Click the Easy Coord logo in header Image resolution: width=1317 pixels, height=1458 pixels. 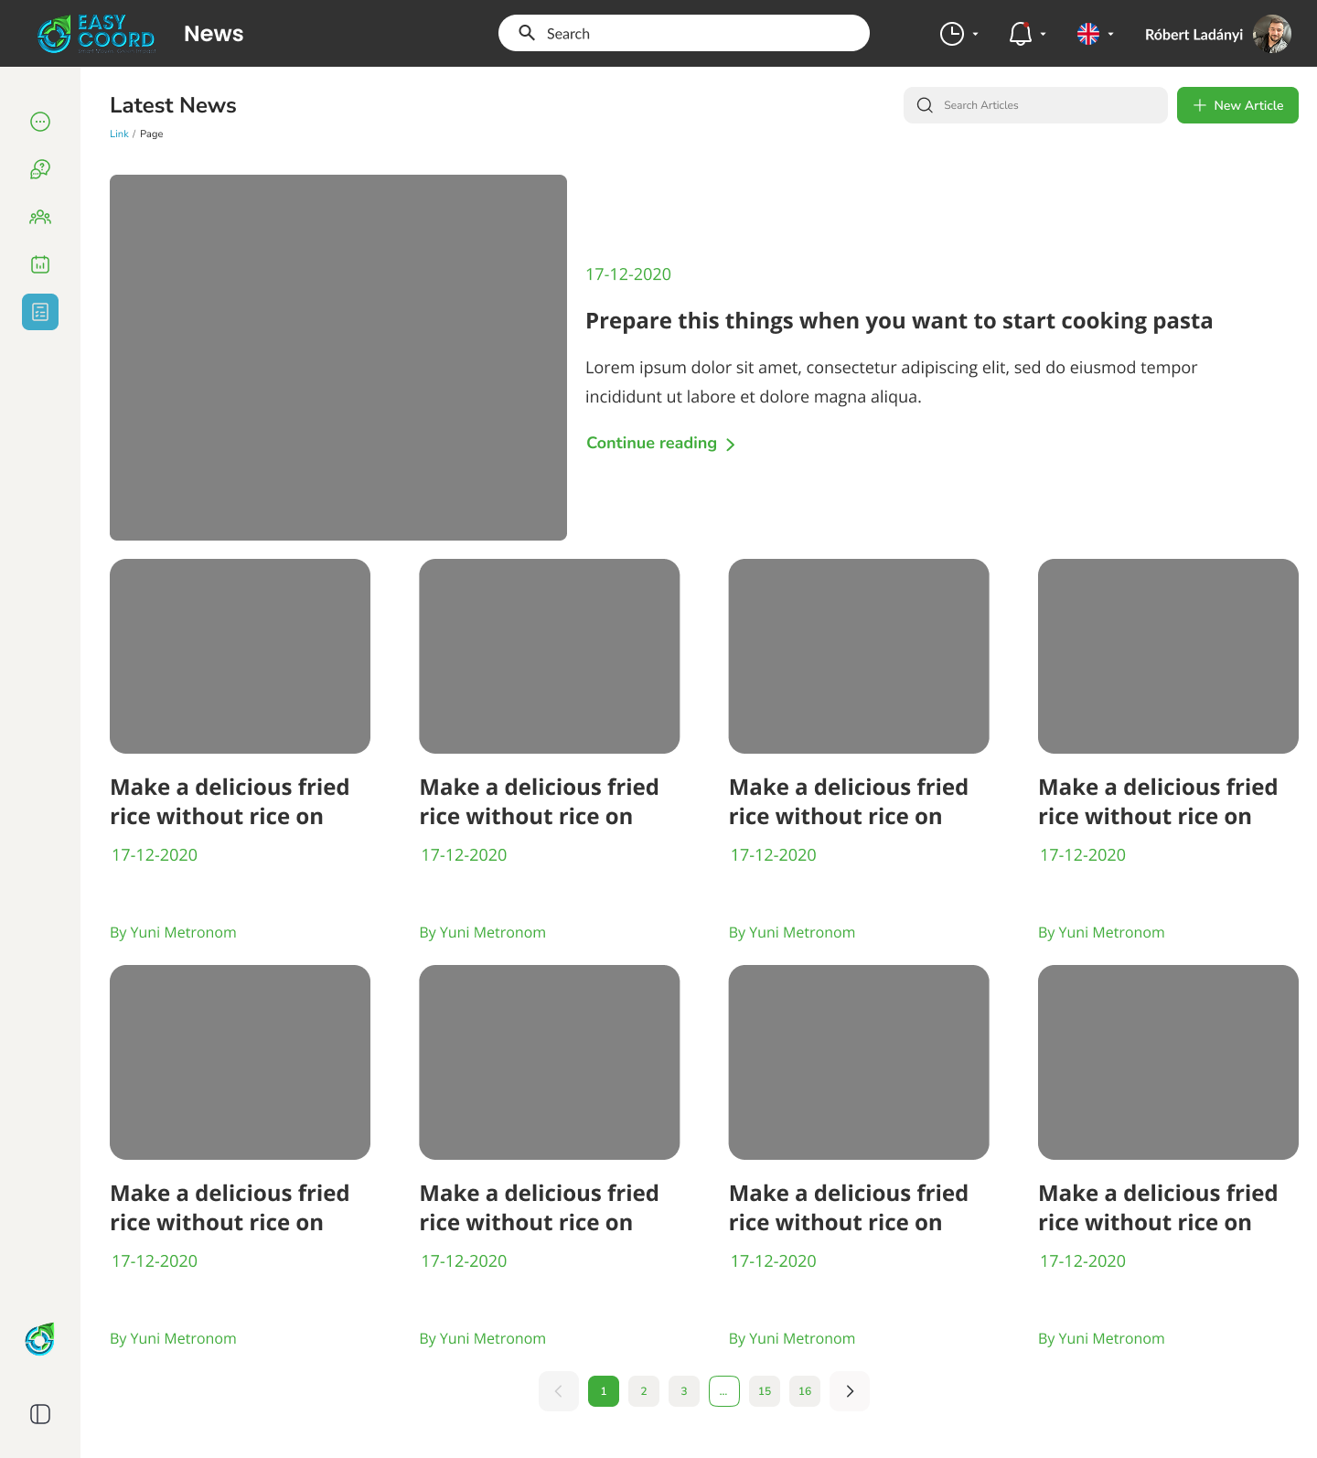pos(96,34)
